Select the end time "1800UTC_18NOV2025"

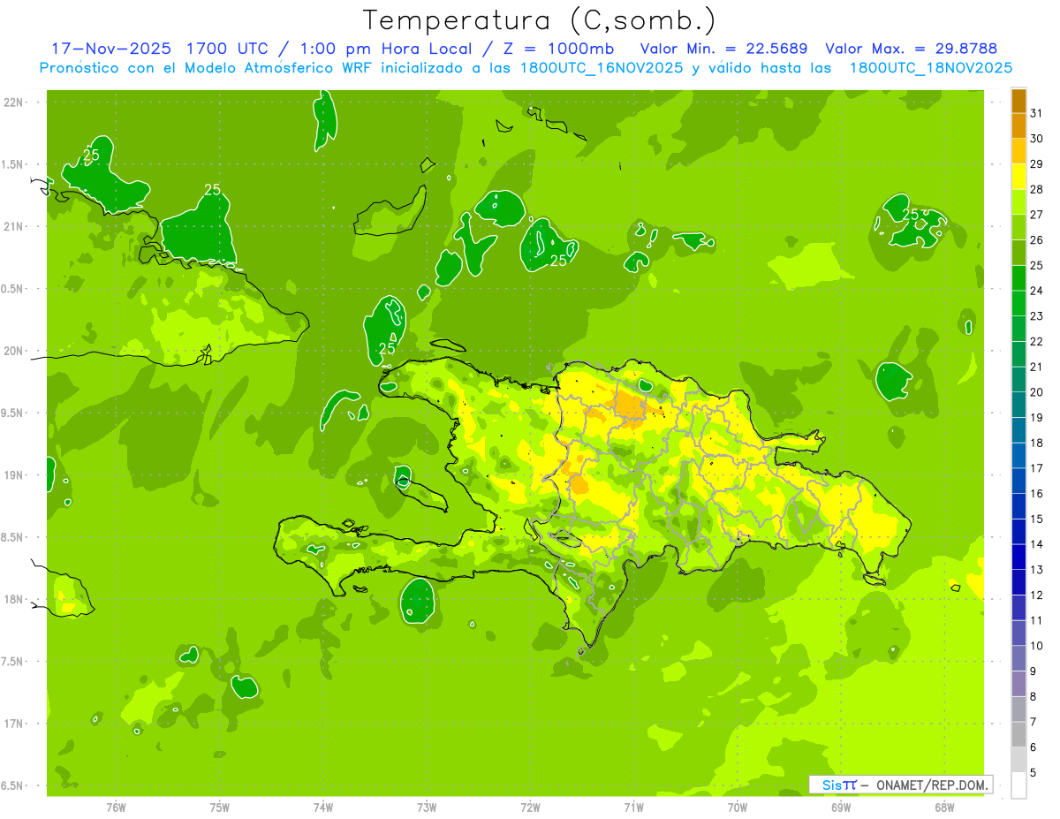931,68
